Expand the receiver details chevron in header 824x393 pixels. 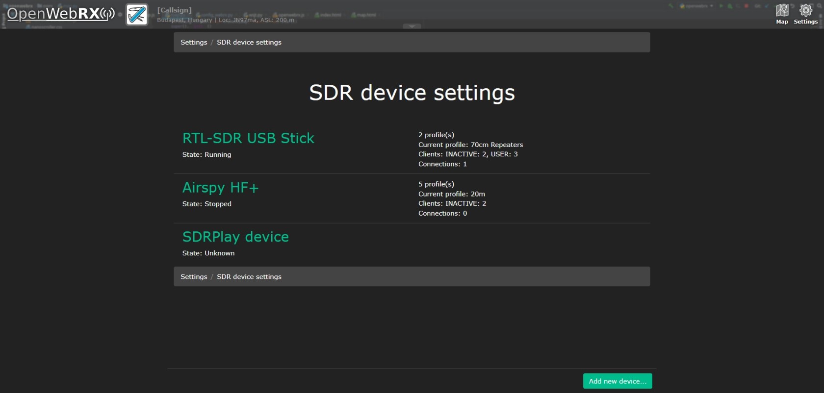click(x=412, y=26)
